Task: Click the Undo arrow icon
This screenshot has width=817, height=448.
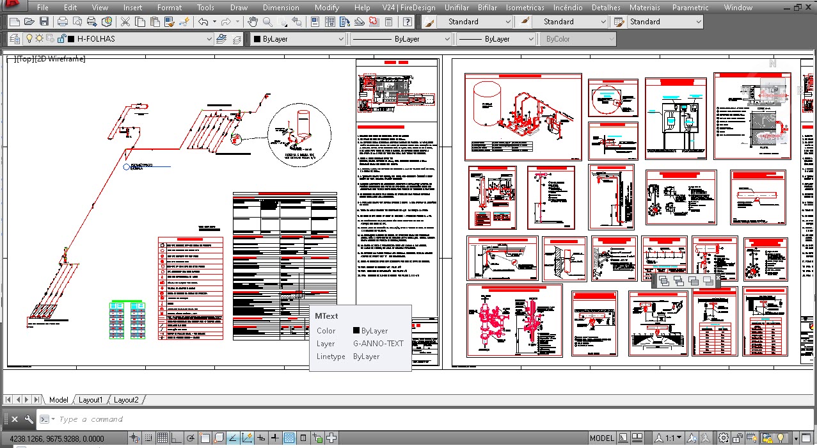Action: 203,22
